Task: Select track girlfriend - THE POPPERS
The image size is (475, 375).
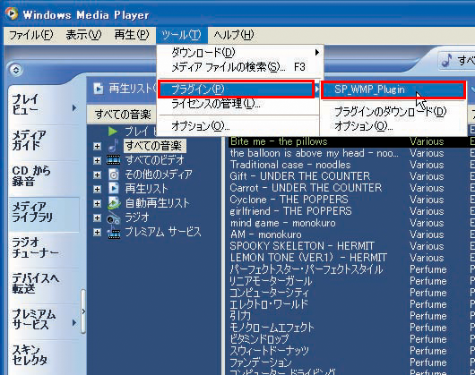Action: (290, 211)
